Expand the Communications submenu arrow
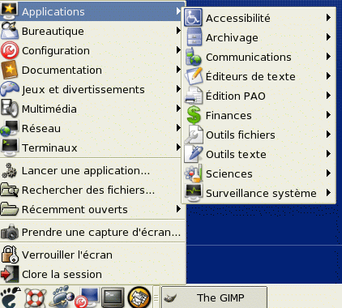342x308 pixels. click(x=328, y=57)
